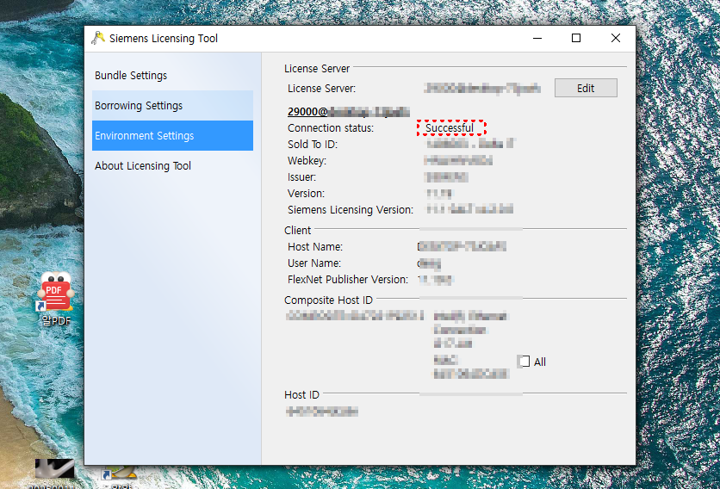Click the Sold To ID label
Viewport: 720px width, 489px height.
[313, 144]
